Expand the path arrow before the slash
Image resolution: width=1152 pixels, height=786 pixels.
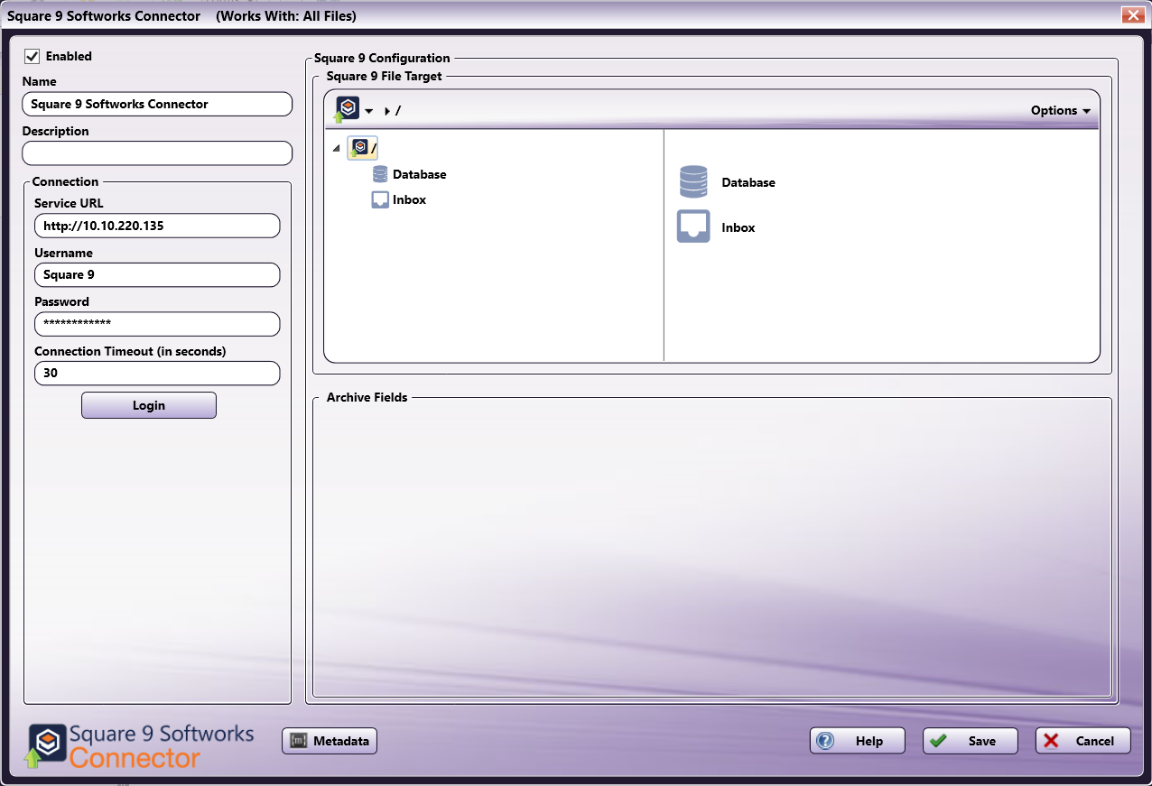[387, 111]
